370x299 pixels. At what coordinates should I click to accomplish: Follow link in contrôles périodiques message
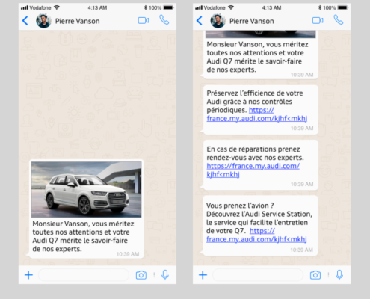point(257,114)
